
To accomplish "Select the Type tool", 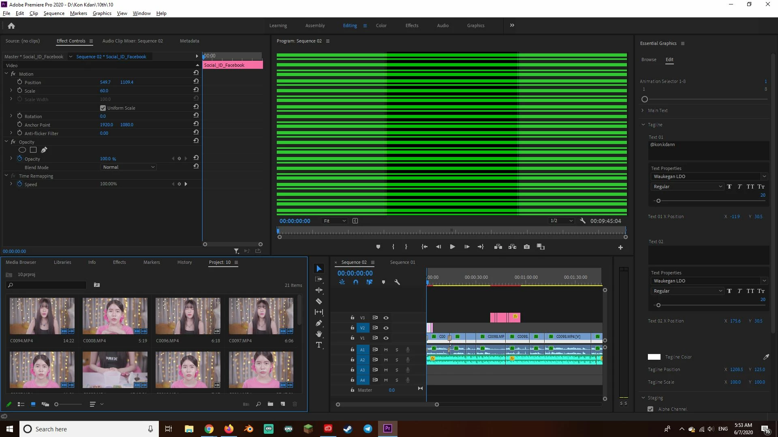I will (x=319, y=345).
